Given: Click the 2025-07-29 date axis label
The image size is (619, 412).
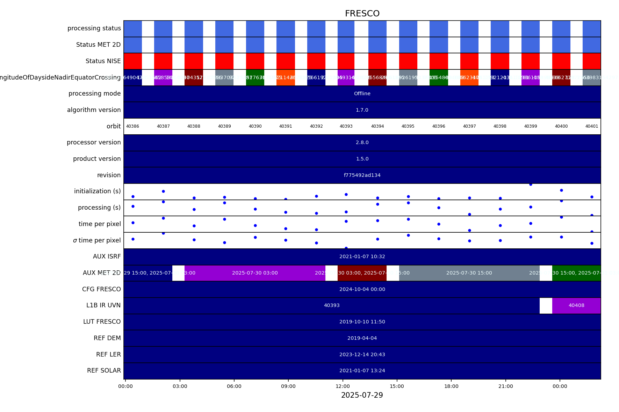Looking at the screenshot, I should click(x=362, y=395).
